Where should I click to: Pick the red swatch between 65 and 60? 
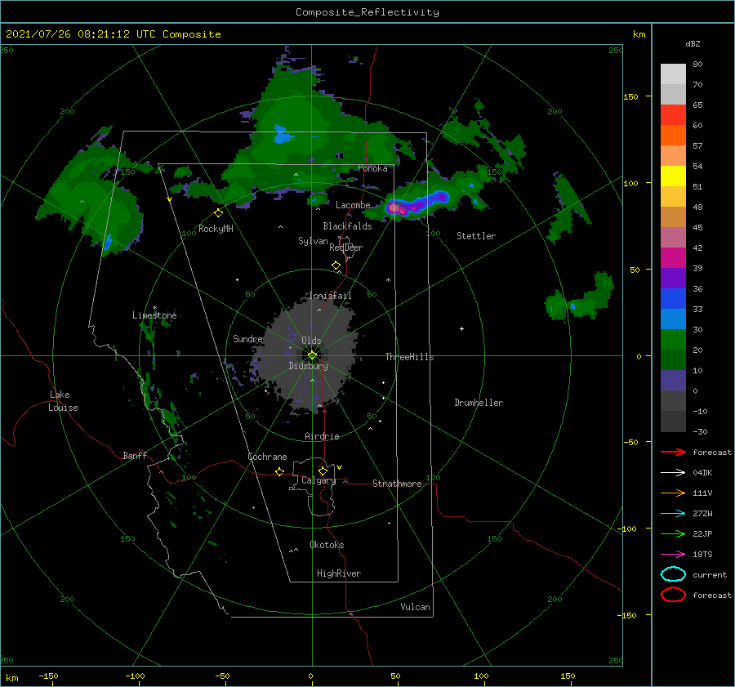pos(673,114)
